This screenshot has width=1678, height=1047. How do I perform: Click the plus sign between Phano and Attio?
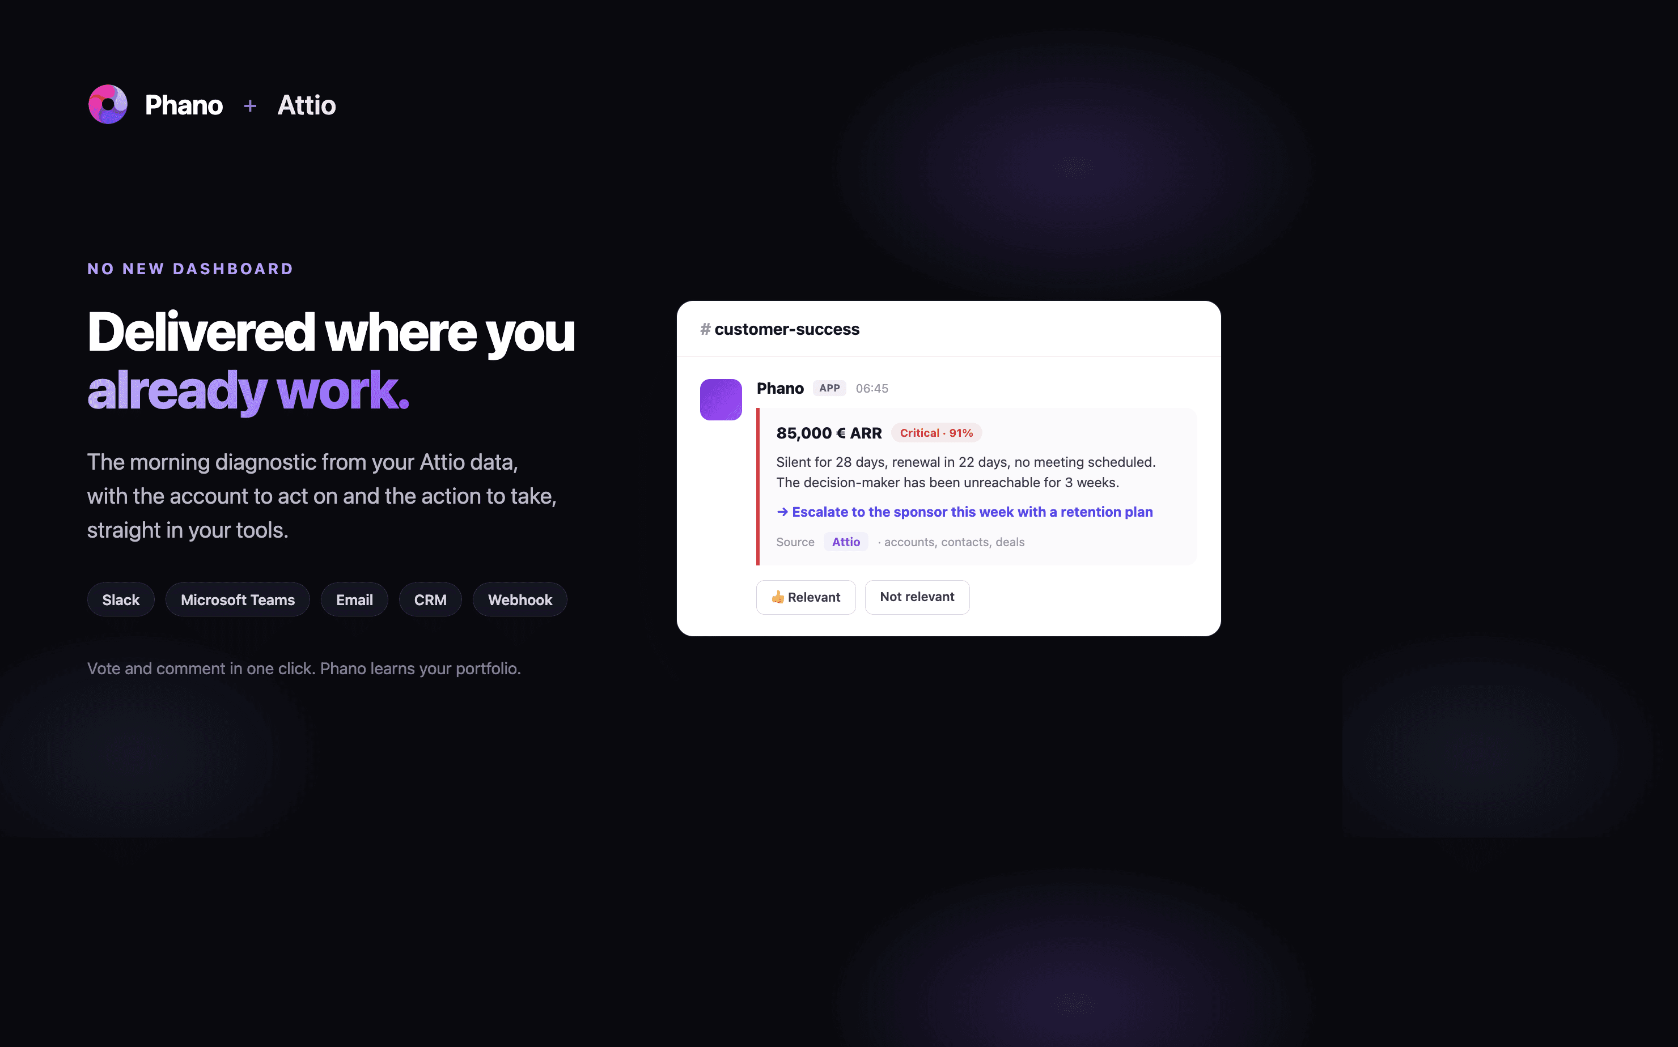click(250, 106)
